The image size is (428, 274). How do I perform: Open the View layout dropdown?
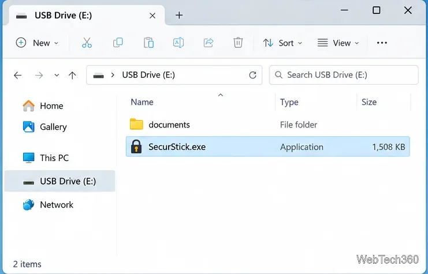click(x=338, y=43)
